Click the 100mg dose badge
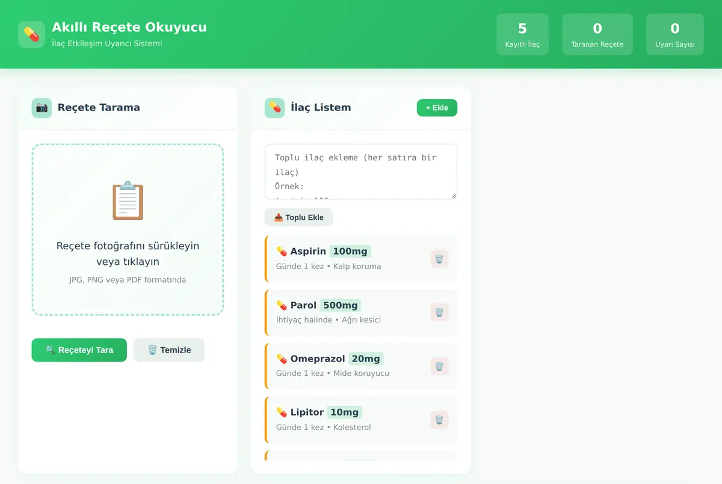The width and height of the screenshot is (722, 484). click(350, 251)
